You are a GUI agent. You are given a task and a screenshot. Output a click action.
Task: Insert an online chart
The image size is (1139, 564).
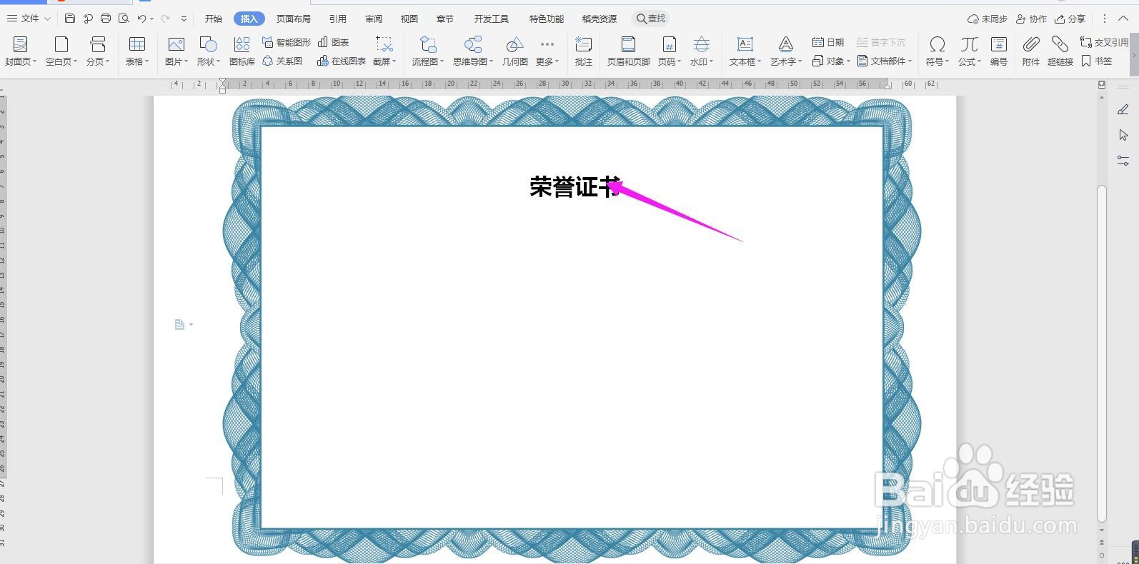point(342,61)
